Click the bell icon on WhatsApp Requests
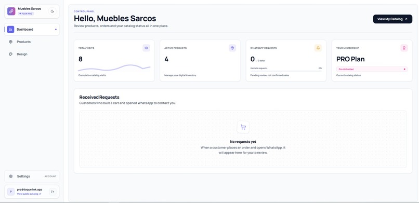This screenshot has width=419, height=203. tap(318, 48)
